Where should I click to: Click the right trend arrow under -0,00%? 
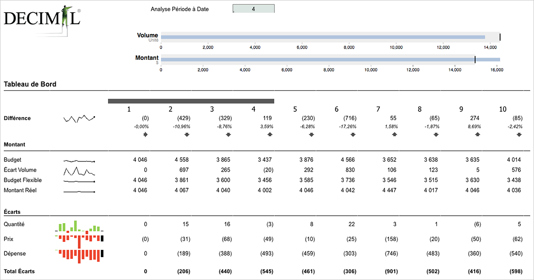[x=146, y=134]
